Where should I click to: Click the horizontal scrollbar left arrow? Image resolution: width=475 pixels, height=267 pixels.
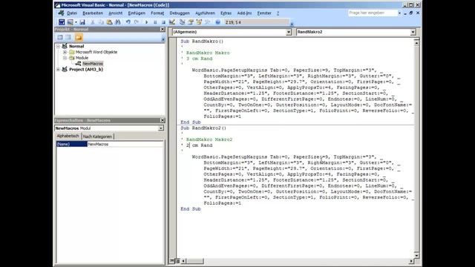tap(183, 261)
